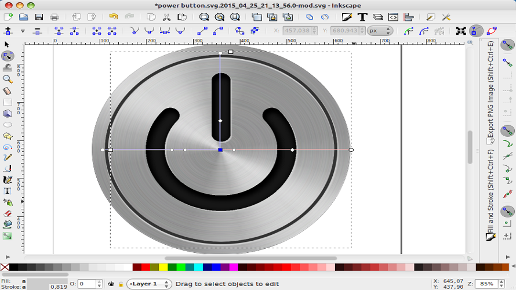Pick the Spiral tool
Viewport: 516px width, 290px height.
click(8, 147)
